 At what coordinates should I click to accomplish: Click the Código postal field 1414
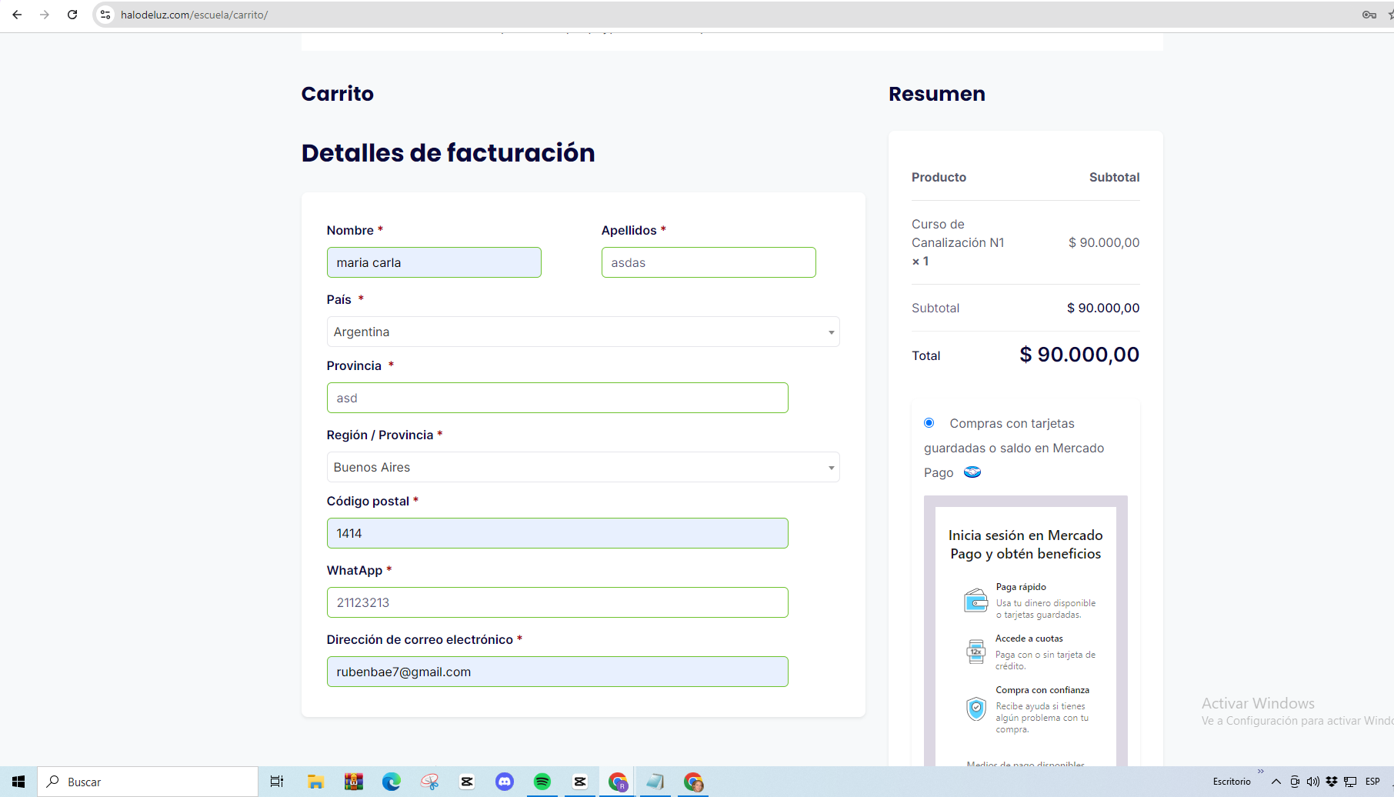coord(558,533)
